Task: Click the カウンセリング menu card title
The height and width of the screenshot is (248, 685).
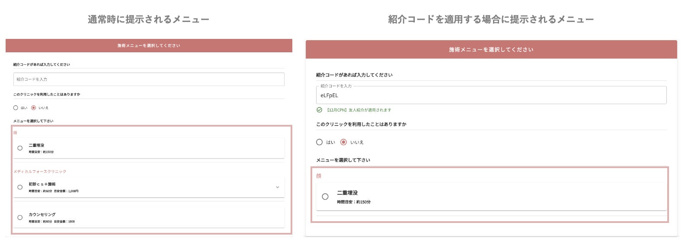Action: pyautogui.click(x=42, y=214)
